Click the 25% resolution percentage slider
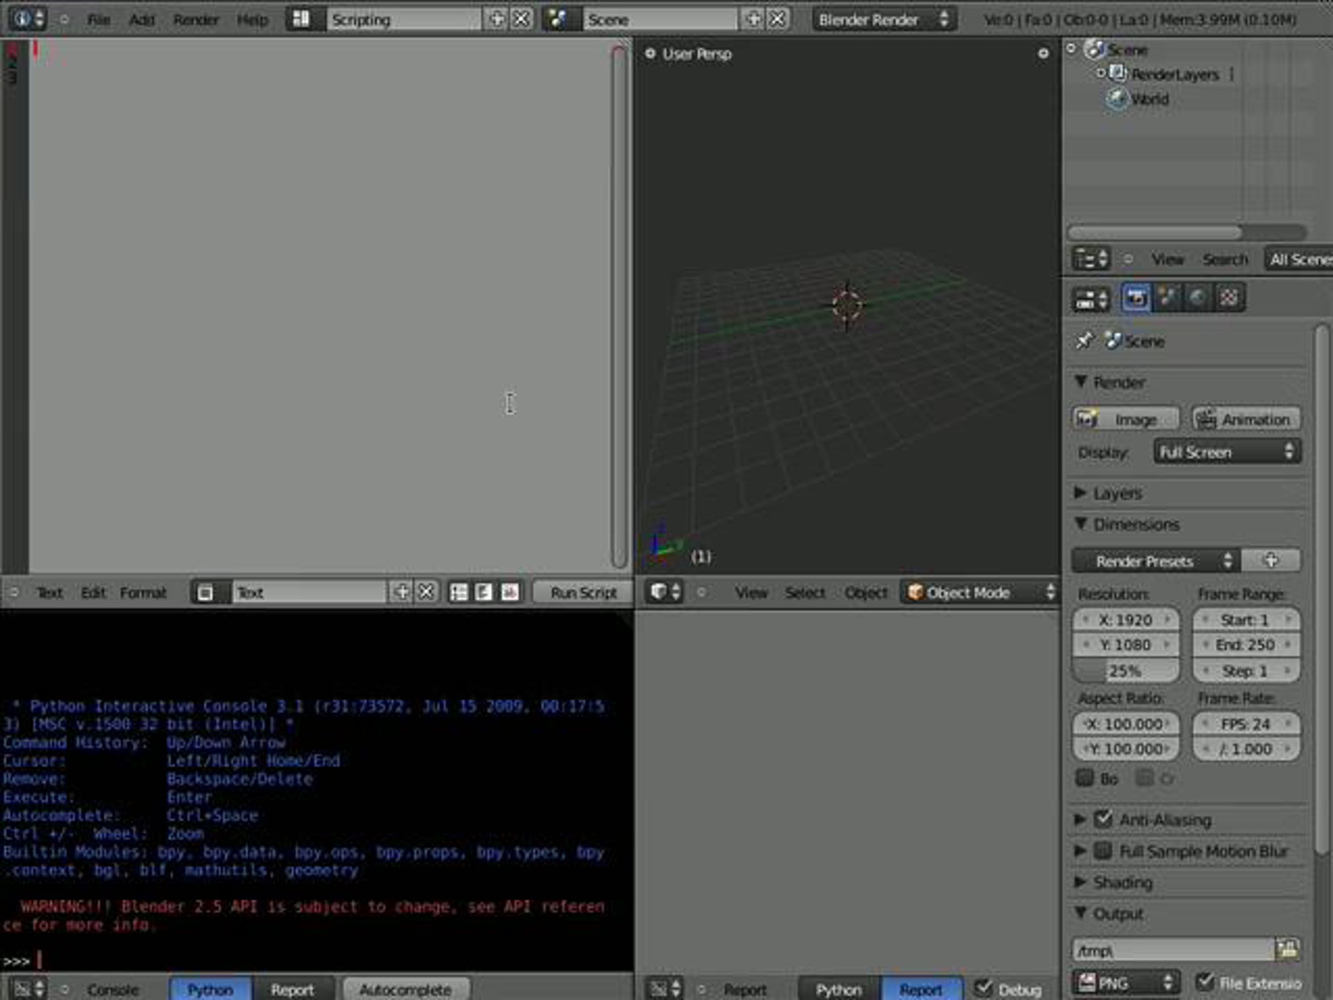1333x1000 pixels. coord(1125,671)
